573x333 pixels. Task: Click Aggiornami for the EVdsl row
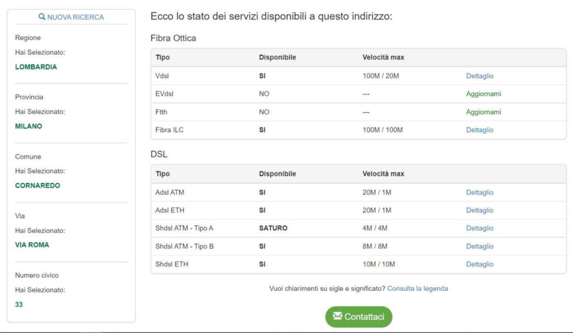[x=483, y=94]
